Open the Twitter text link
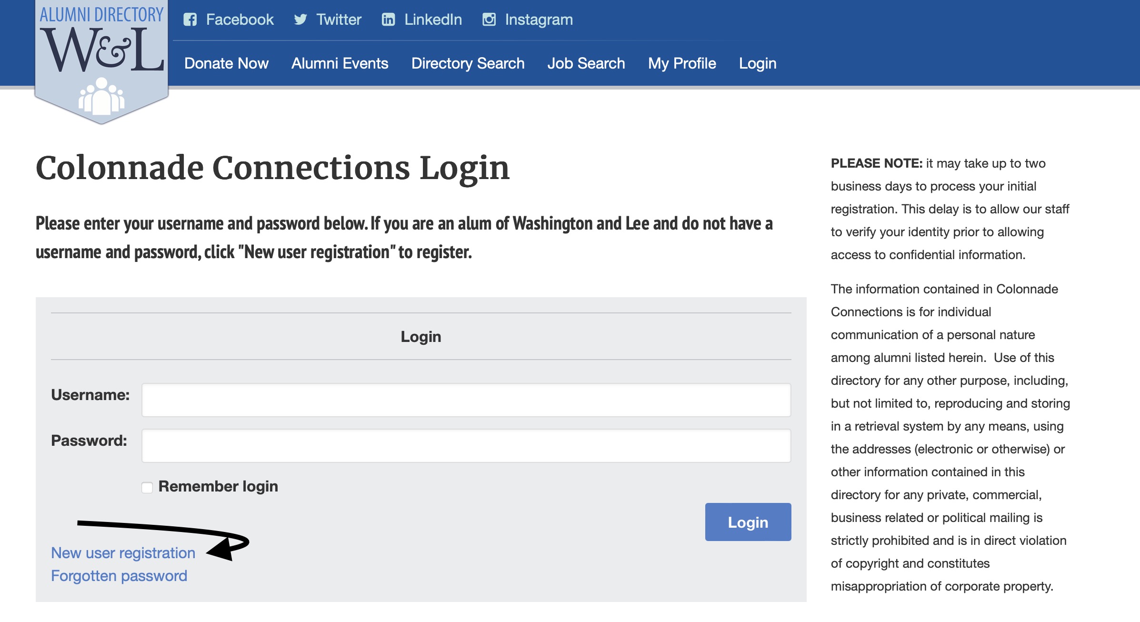The image size is (1140, 622). (x=339, y=20)
